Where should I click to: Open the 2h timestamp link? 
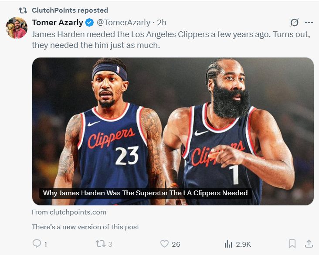[x=162, y=23]
